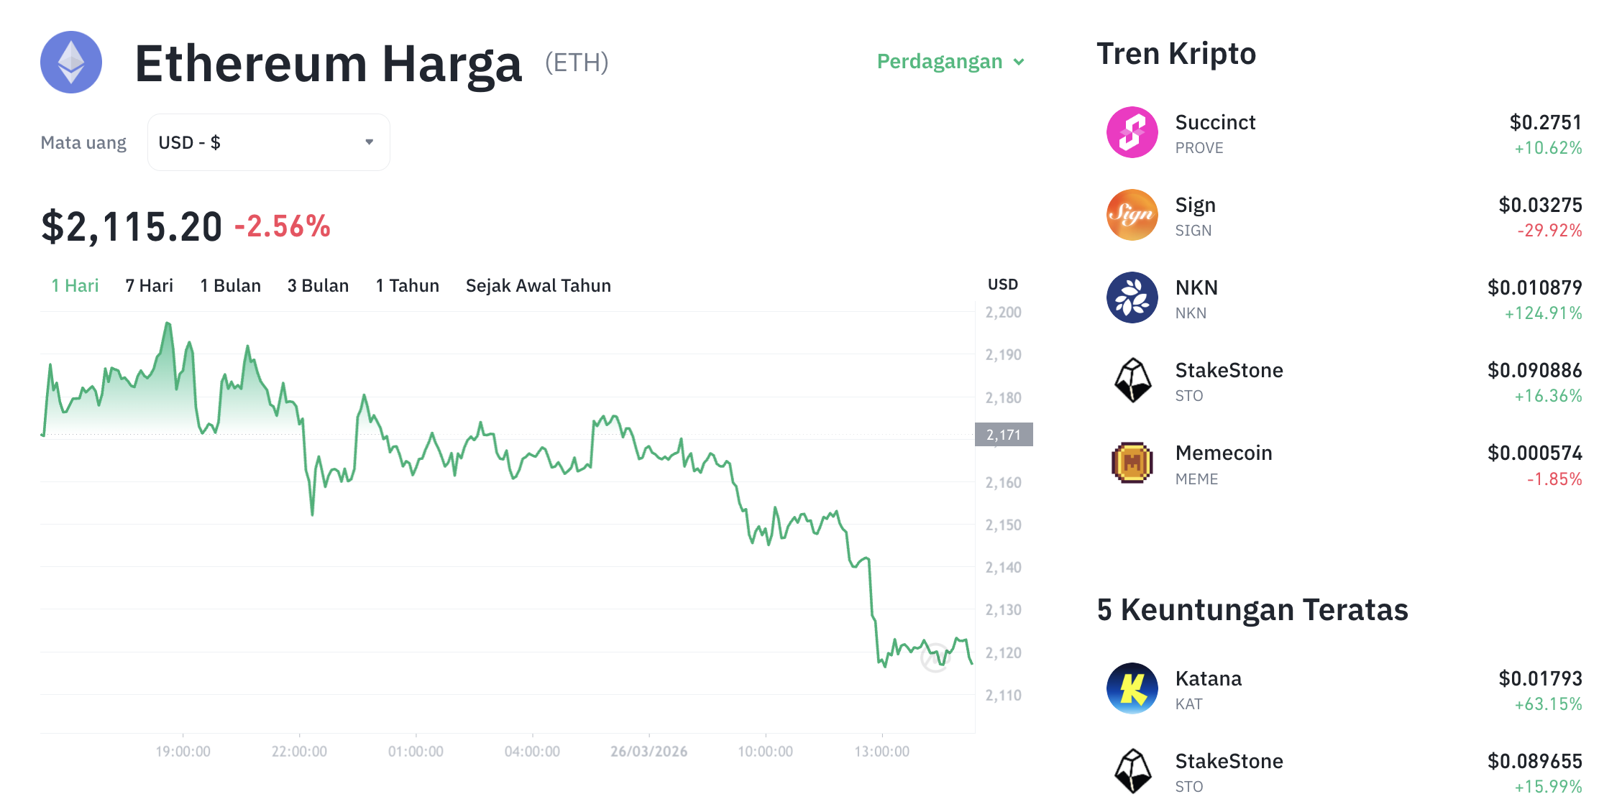
Task: Select the Memecoin MEME icon
Action: (x=1131, y=463)
